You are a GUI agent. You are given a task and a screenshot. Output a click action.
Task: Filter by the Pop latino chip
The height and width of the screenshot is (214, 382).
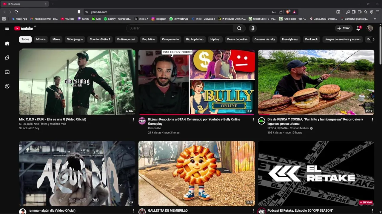(x=149, y=39)
